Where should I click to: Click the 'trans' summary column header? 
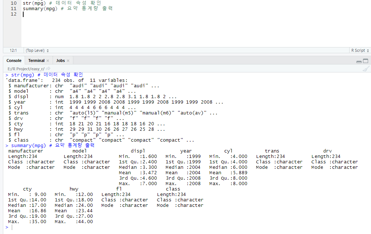tap(272, 151)
